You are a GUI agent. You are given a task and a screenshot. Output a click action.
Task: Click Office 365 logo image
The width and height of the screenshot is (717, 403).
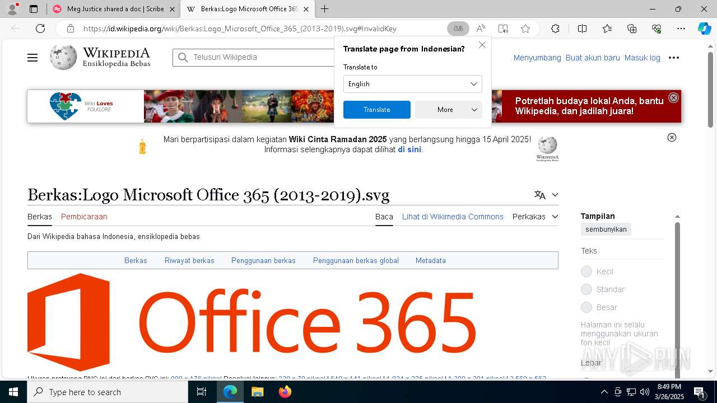point(252,322)
